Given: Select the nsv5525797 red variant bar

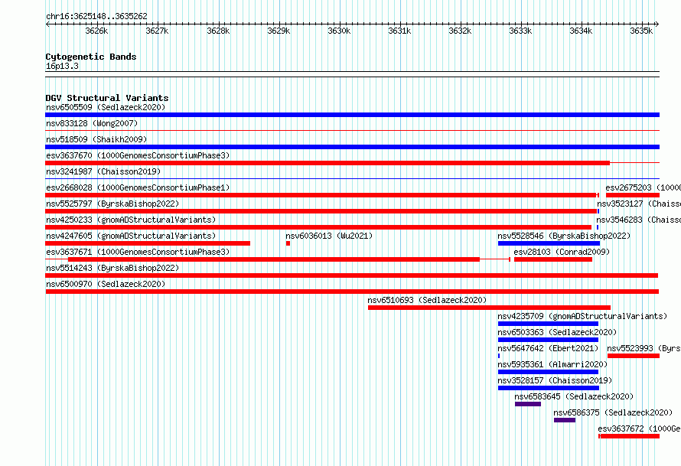Looking at the screenshot, I should coord(321,211).
